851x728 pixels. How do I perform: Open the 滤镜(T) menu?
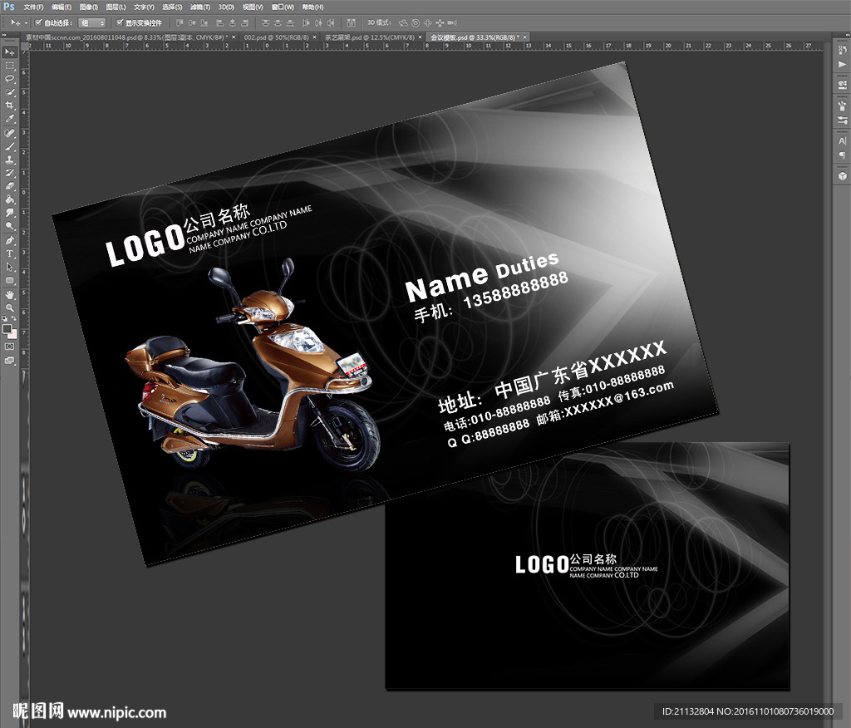(199, 7)
